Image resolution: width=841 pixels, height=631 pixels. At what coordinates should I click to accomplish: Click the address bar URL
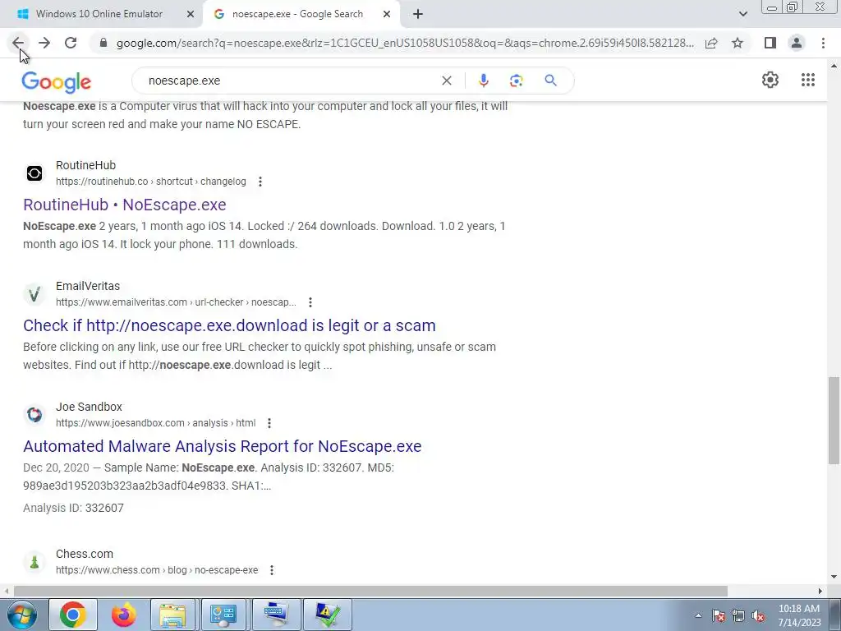[x=405, y=43]
